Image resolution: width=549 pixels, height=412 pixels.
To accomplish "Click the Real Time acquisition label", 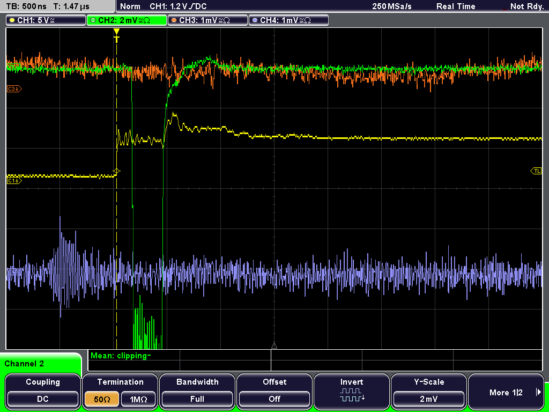I will (456, 6).
